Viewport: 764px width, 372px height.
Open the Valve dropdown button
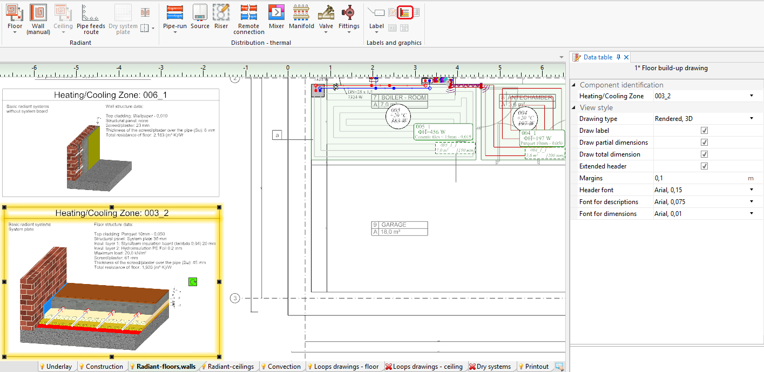(326, 31)
